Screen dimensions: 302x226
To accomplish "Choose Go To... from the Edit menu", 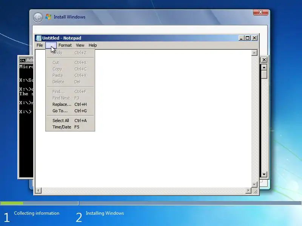I will 69,111.
